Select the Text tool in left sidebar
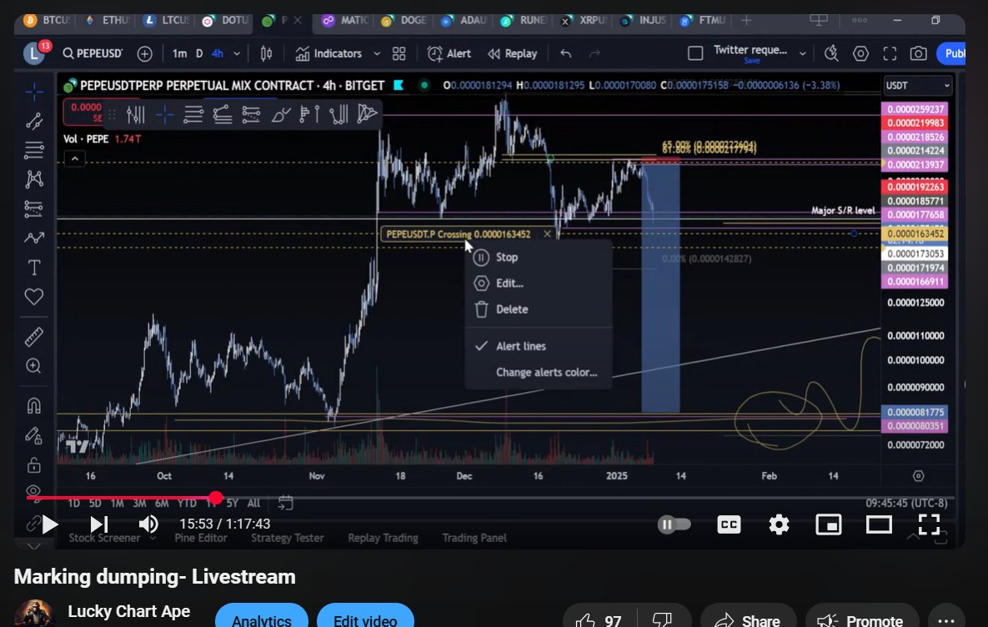The image size is (988, 627). 34,267
